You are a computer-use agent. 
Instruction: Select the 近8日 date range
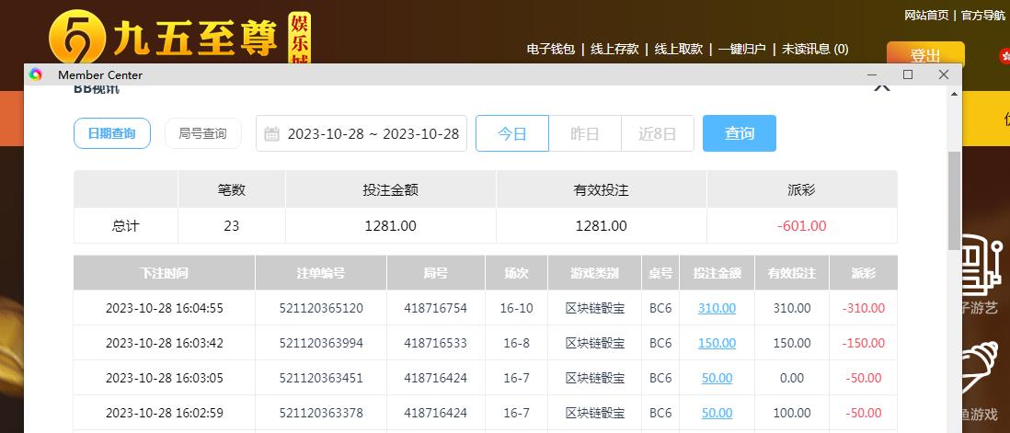(x=657, y=133)
